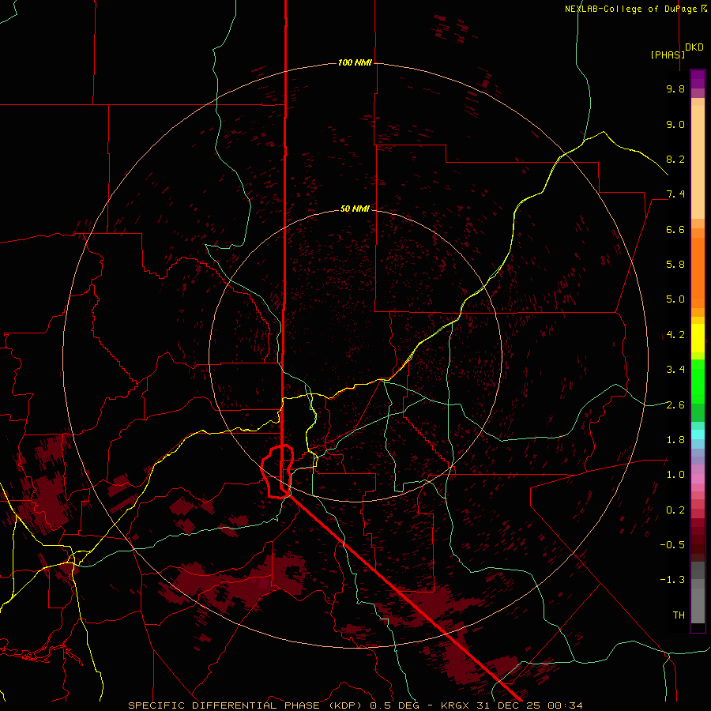
Task: Click the 5.0 scale value
Action: 675,299
